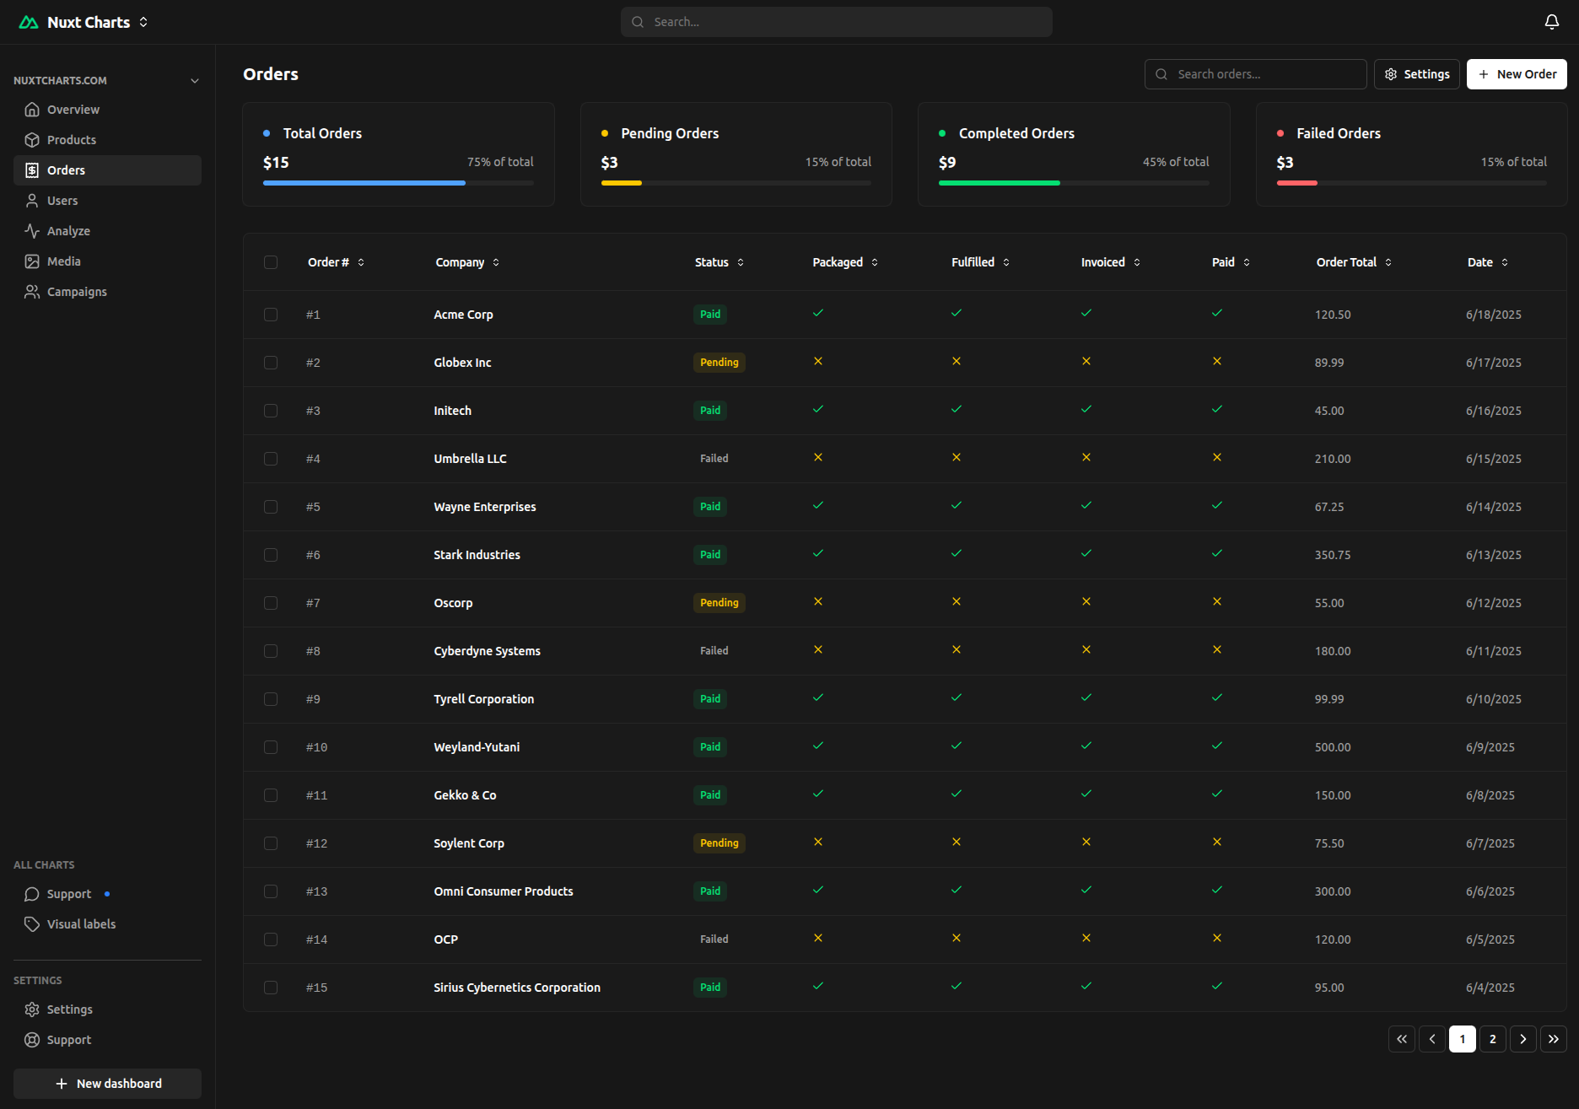This screenshot has height=1109, width=1579.
Task: Jump to first page with double-left arrows
Action: coord(1401,1039)
